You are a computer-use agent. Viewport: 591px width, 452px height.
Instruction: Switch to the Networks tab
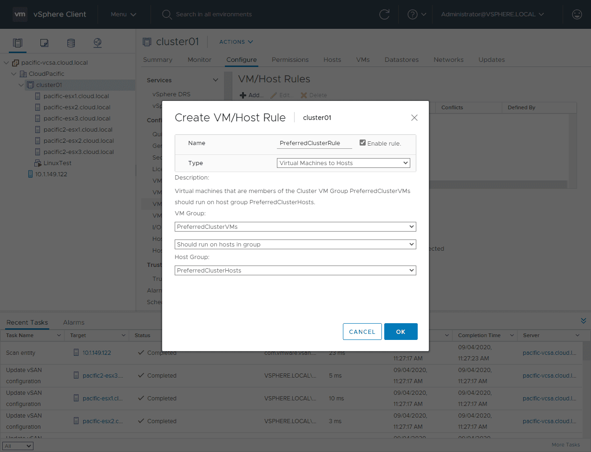tap(448, 60)
